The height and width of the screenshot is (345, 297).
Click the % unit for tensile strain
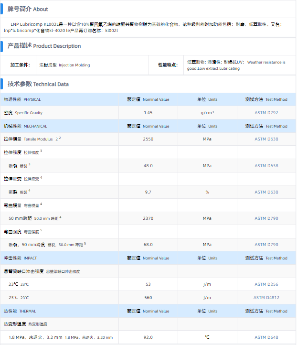click(x=207, y=192)
